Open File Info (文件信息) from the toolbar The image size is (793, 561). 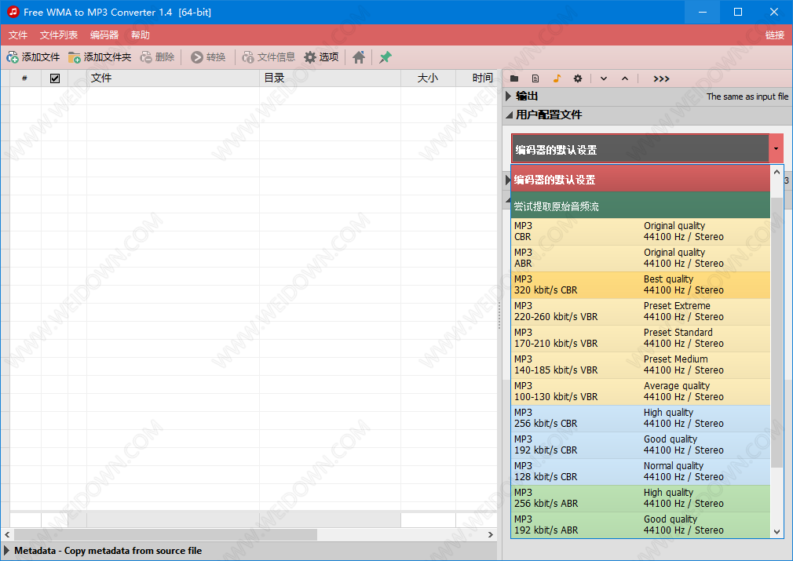pyautogui.click(x=269, y=57)
